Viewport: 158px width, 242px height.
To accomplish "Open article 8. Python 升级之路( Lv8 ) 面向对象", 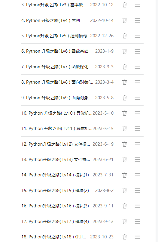I will coord(57,82).
